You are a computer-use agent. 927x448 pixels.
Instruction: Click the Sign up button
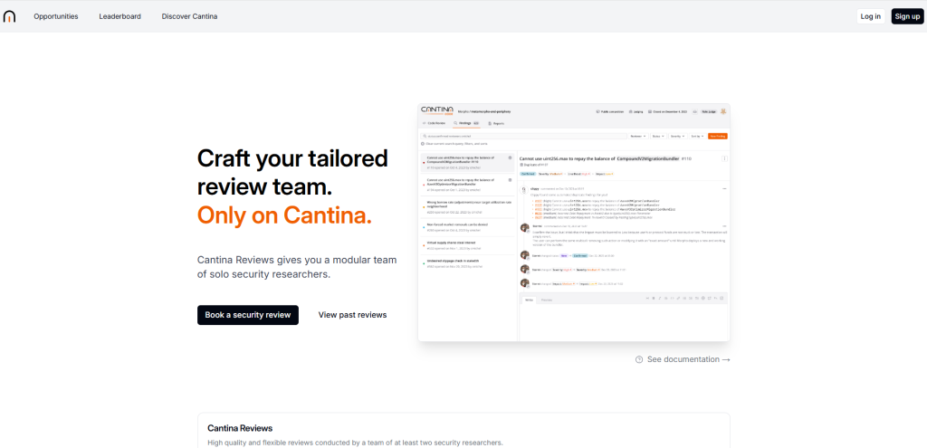point(907,16)
